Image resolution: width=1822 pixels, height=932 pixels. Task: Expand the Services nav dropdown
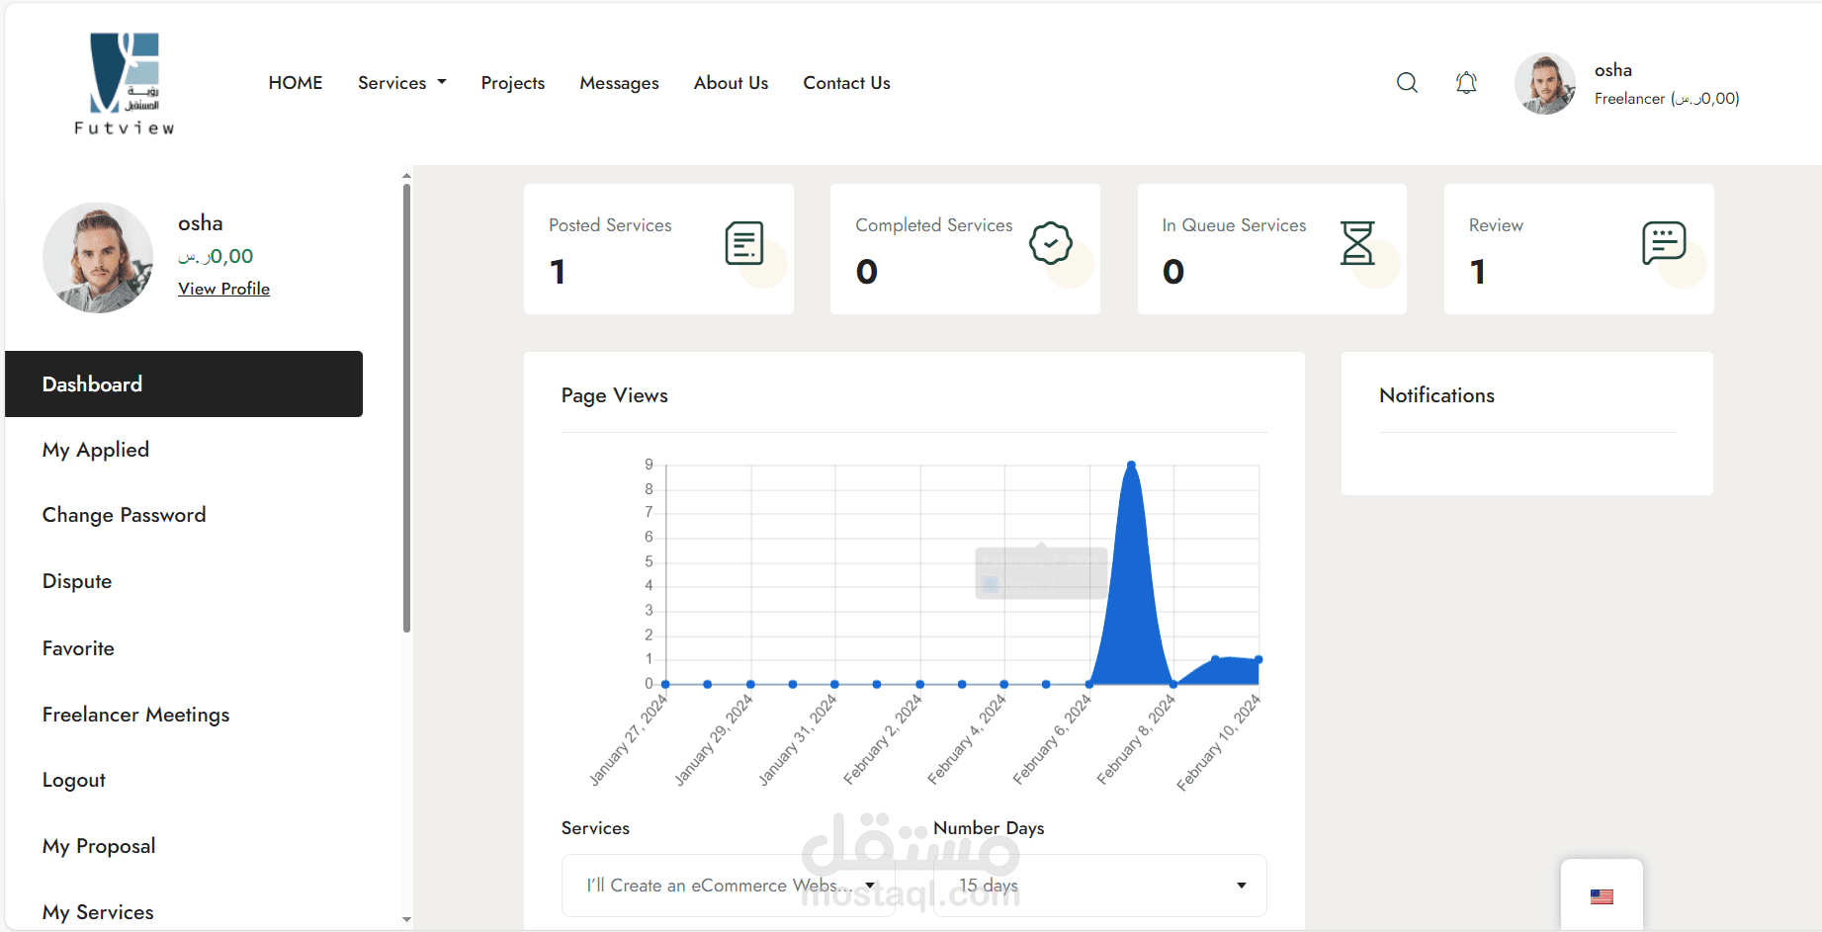(x=402, y=83)
